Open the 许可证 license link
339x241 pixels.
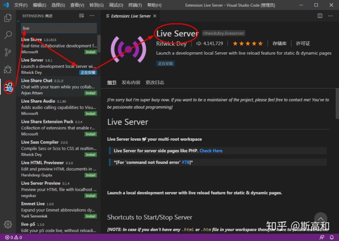point(303,43)
